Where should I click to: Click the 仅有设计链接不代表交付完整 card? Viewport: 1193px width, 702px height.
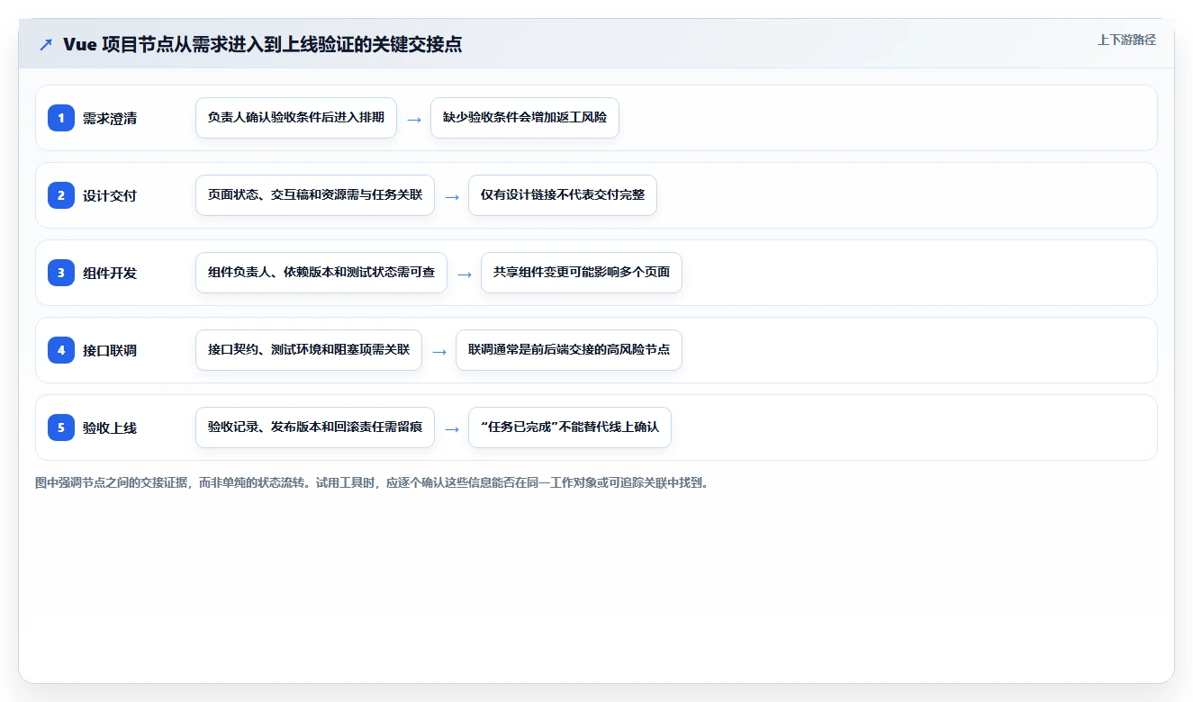click(x=563, y=195)
